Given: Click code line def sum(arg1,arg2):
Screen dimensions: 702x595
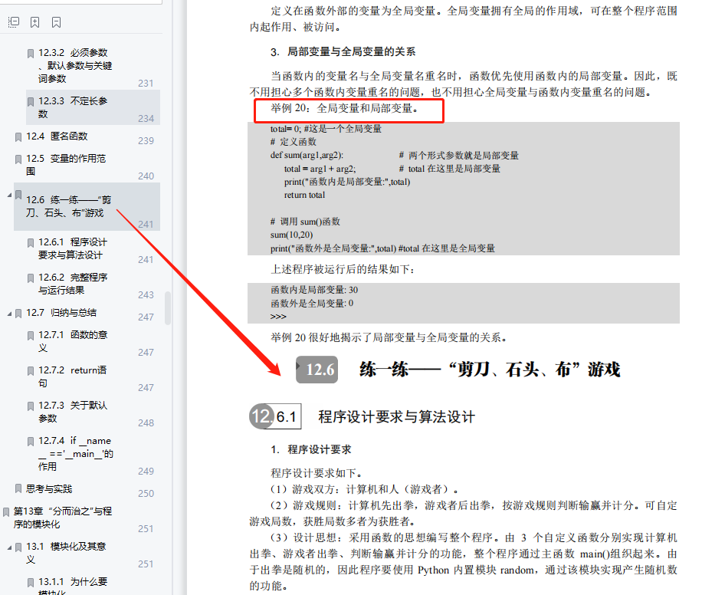Looking at the screenshot, I should 307,155.
